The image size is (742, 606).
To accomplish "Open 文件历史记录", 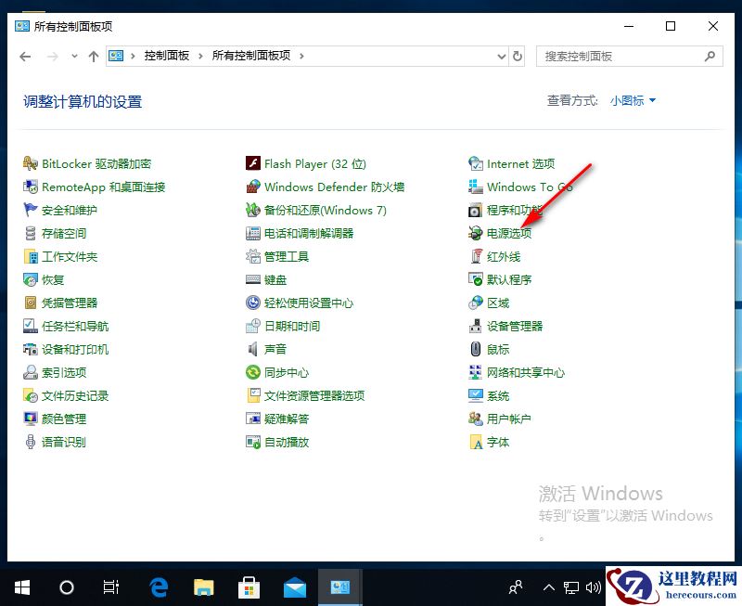I will [73, 395].
